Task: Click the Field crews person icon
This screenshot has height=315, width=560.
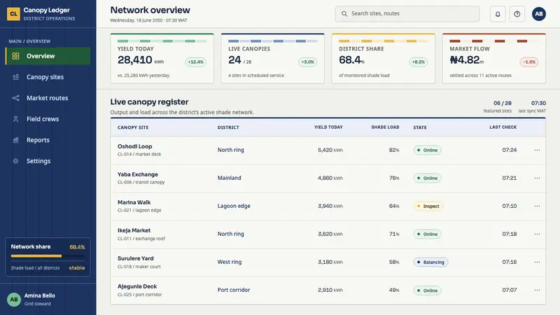Action: (x=15, y=119)
